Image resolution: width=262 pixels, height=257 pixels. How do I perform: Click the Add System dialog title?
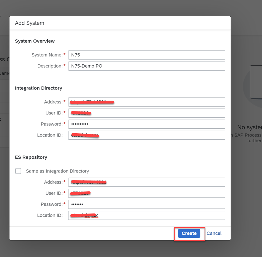click(x=30, y=23)
